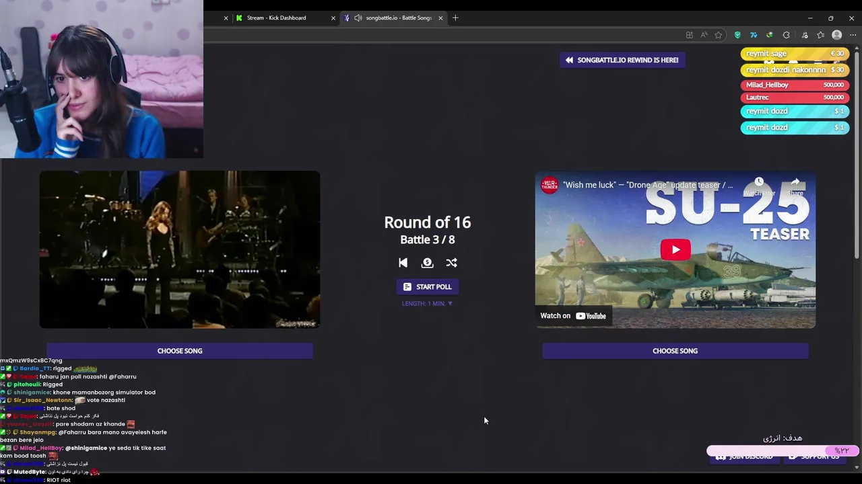The image size is (862, 484).
Task: Close the Stream - Kick Dashboard tab
Action: pos(333,18)
